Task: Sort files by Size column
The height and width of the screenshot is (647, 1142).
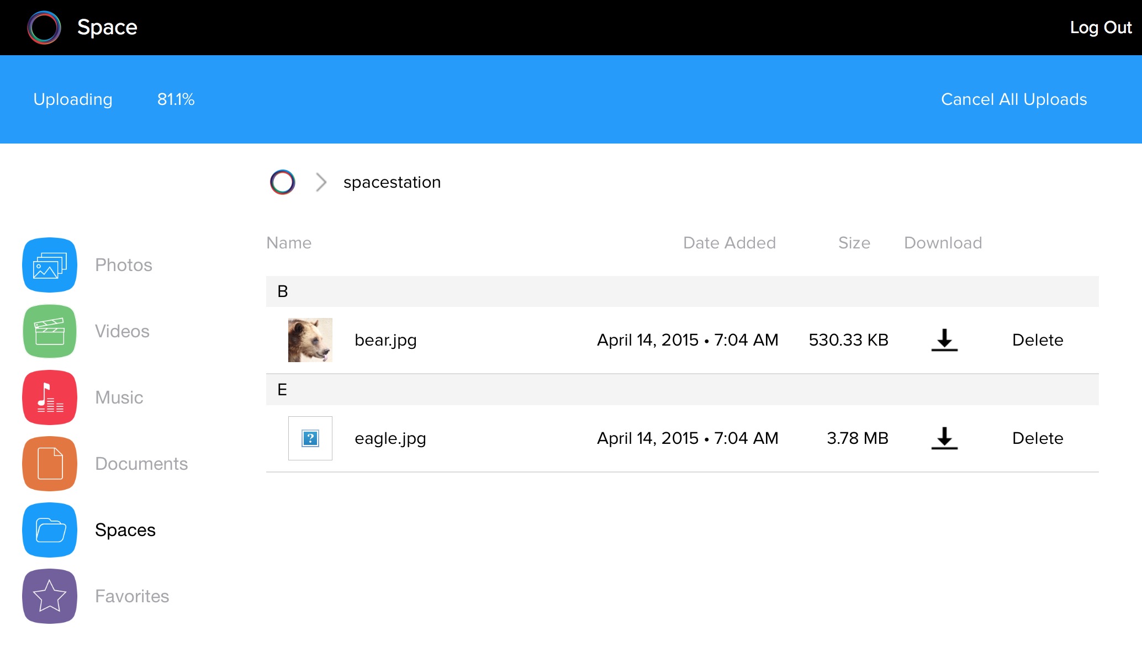Action: point(854,243)
